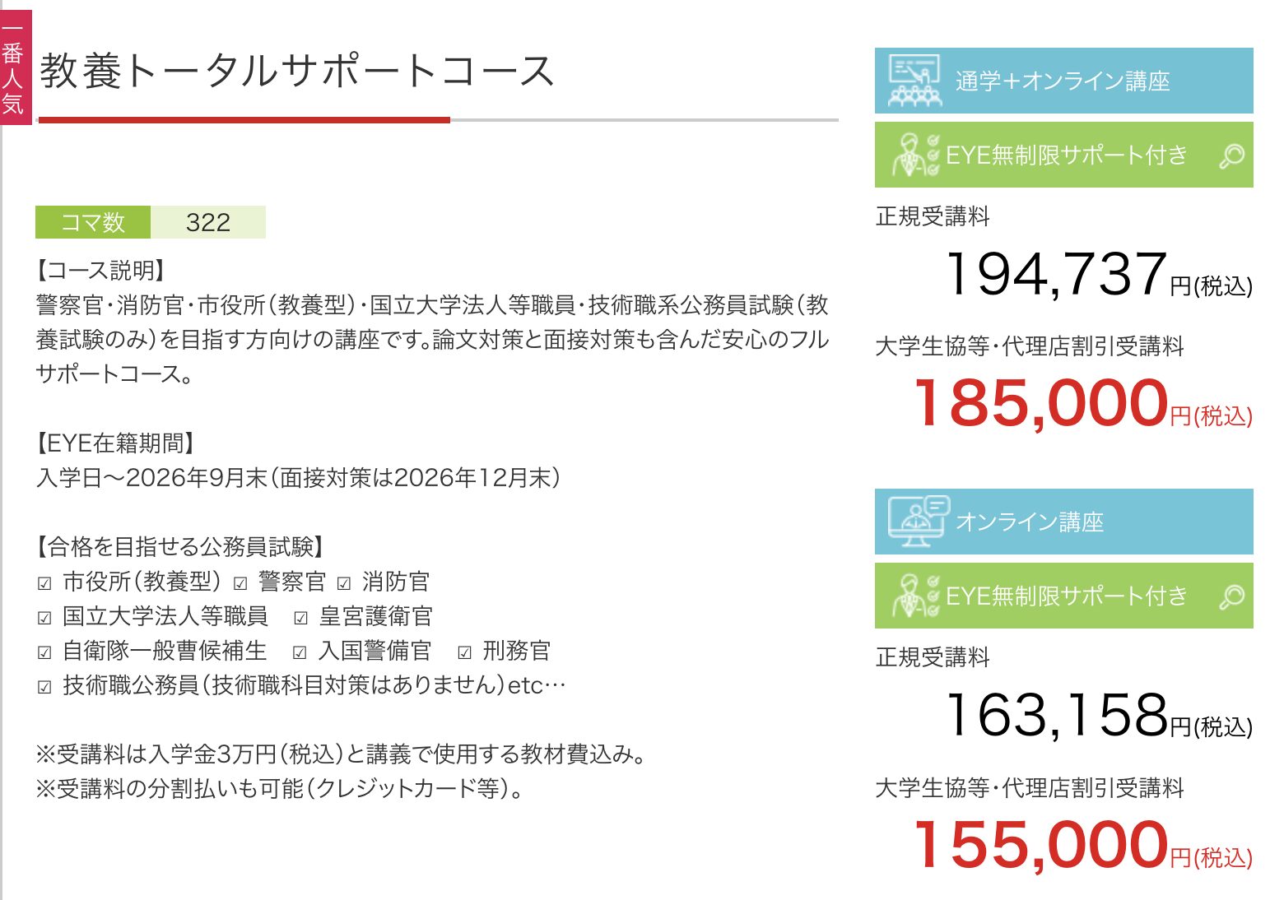Viewport: 1284px width, 900px height.
Task: Click magnifier icon on lower EYE無制限サポート付き button
Action: point(1231,596)
